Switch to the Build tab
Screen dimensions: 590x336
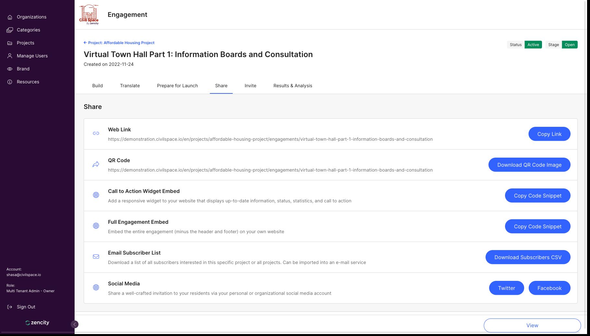tap(97, 86)
